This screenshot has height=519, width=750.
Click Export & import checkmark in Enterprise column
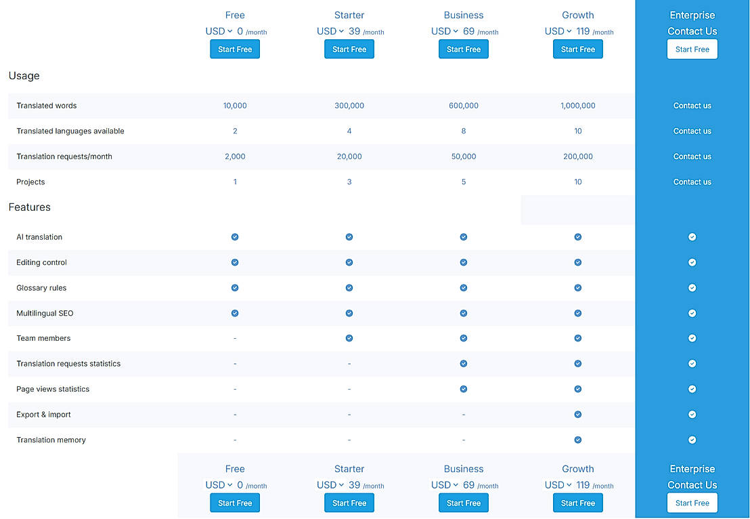692,414
